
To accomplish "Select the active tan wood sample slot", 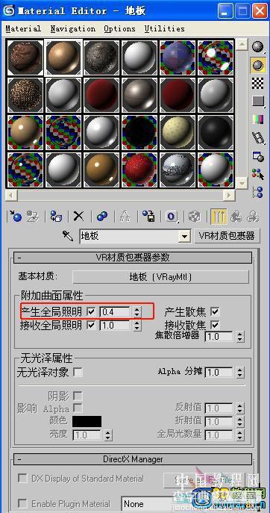I will [x=63, y=57].
